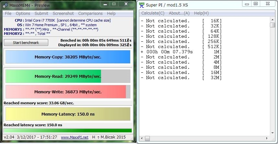Click the CPU Intel Core i7 7700K text
Viewport: 278px width, 144px height.
(62, 20)
